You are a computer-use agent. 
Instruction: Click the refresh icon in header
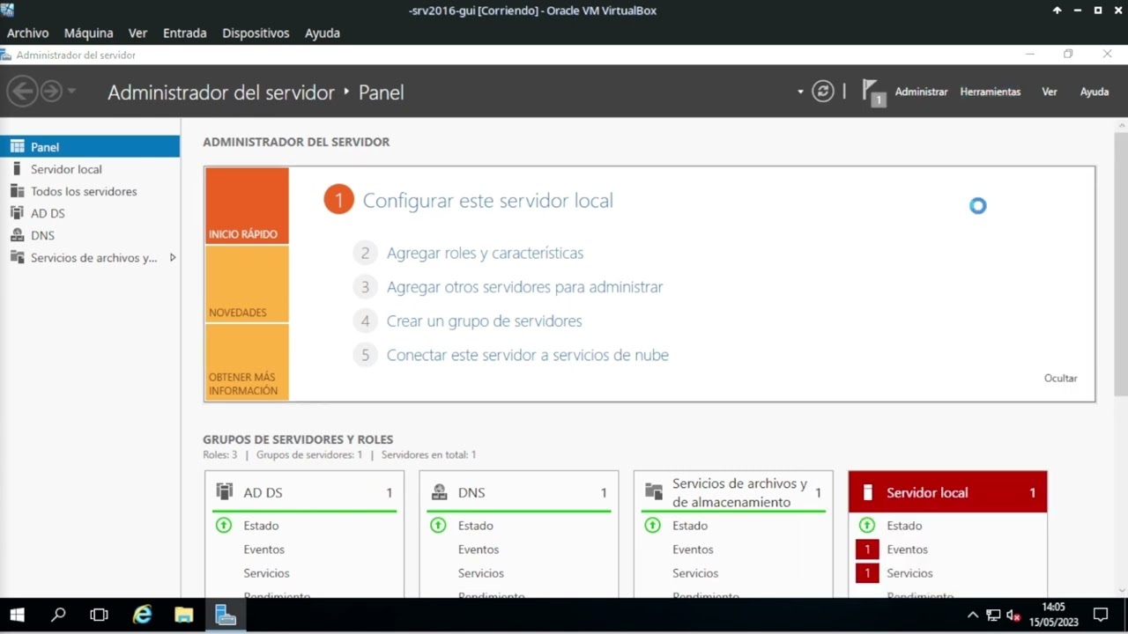pyautogui.click(x=823, y=92)
